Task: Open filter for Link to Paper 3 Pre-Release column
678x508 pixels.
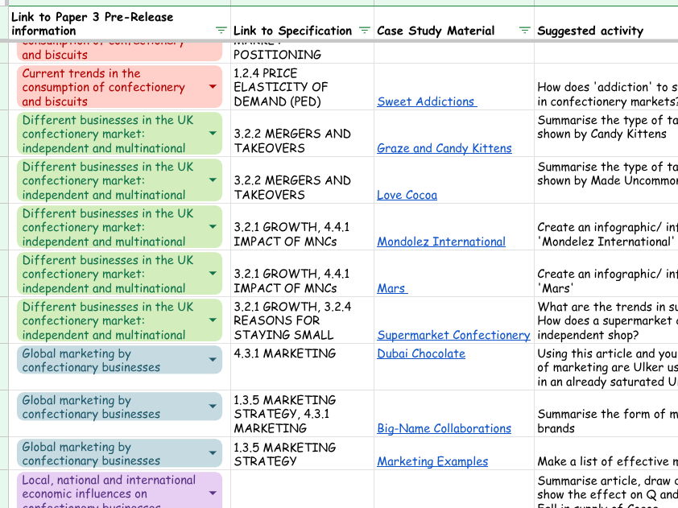Action: (x=221, y=31)
